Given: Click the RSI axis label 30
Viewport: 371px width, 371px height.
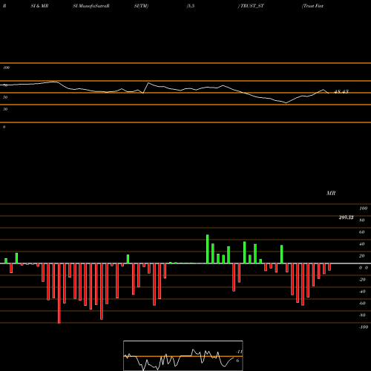Looking at the screenshot, I should coord(5,109).
